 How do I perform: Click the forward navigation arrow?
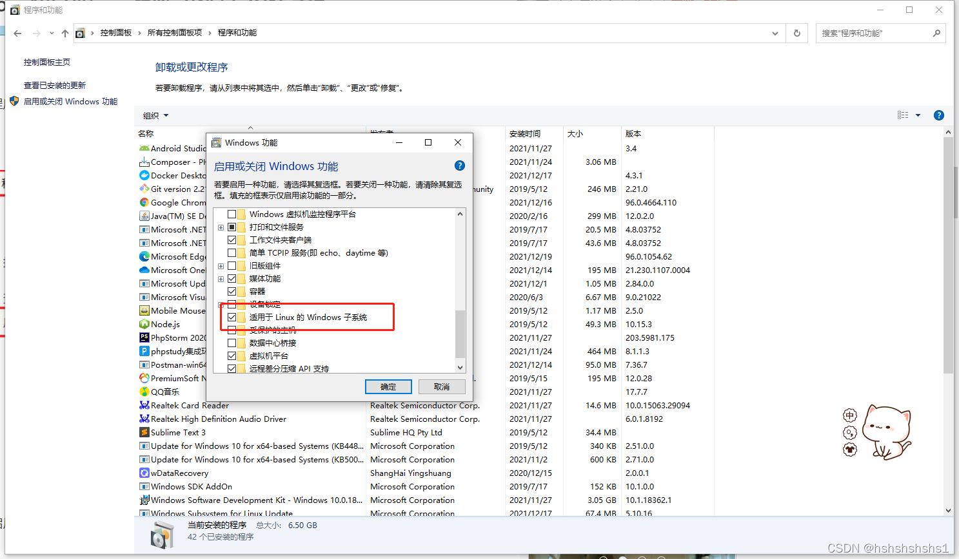(x=36, y=33)
